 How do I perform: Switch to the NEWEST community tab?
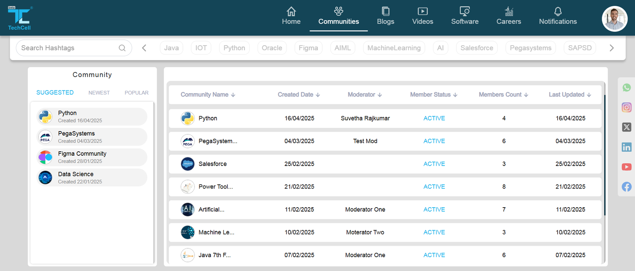[x=99, y=93]
